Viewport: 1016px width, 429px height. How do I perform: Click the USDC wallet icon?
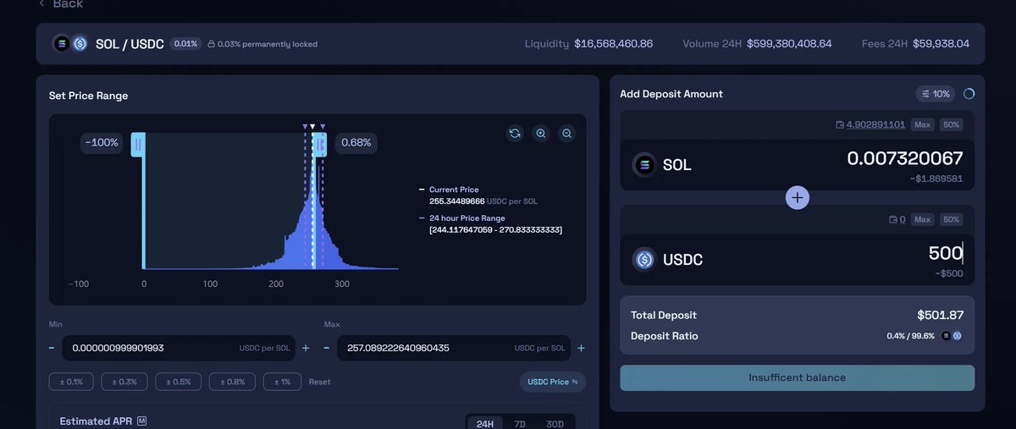click(893, 219)
